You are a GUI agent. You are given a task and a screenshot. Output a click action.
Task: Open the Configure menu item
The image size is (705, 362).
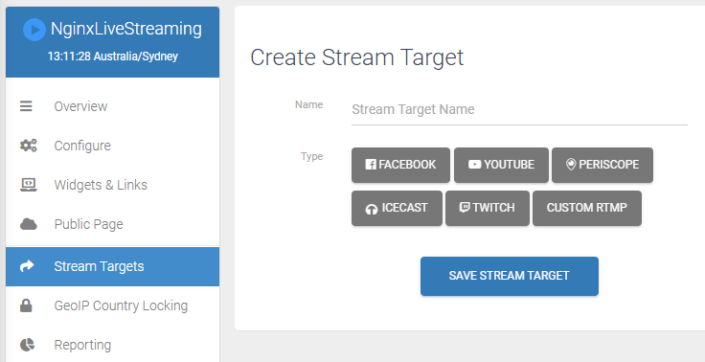click(x=112, y=146)
